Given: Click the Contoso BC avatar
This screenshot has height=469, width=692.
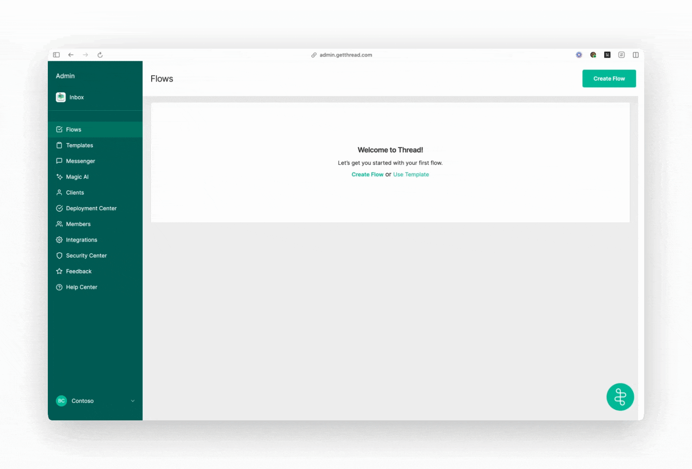Looking at the screenshot, I should [61, 401].
